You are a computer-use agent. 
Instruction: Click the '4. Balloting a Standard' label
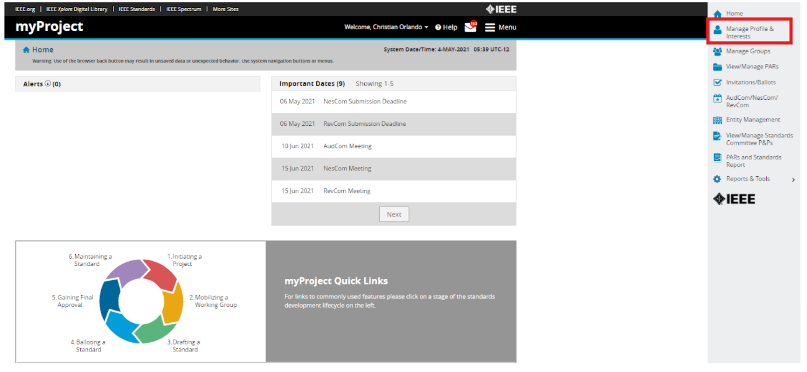click(88, 346)
